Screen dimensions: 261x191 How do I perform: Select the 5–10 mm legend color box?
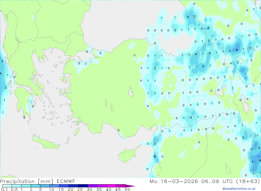(x=45, y=186)
